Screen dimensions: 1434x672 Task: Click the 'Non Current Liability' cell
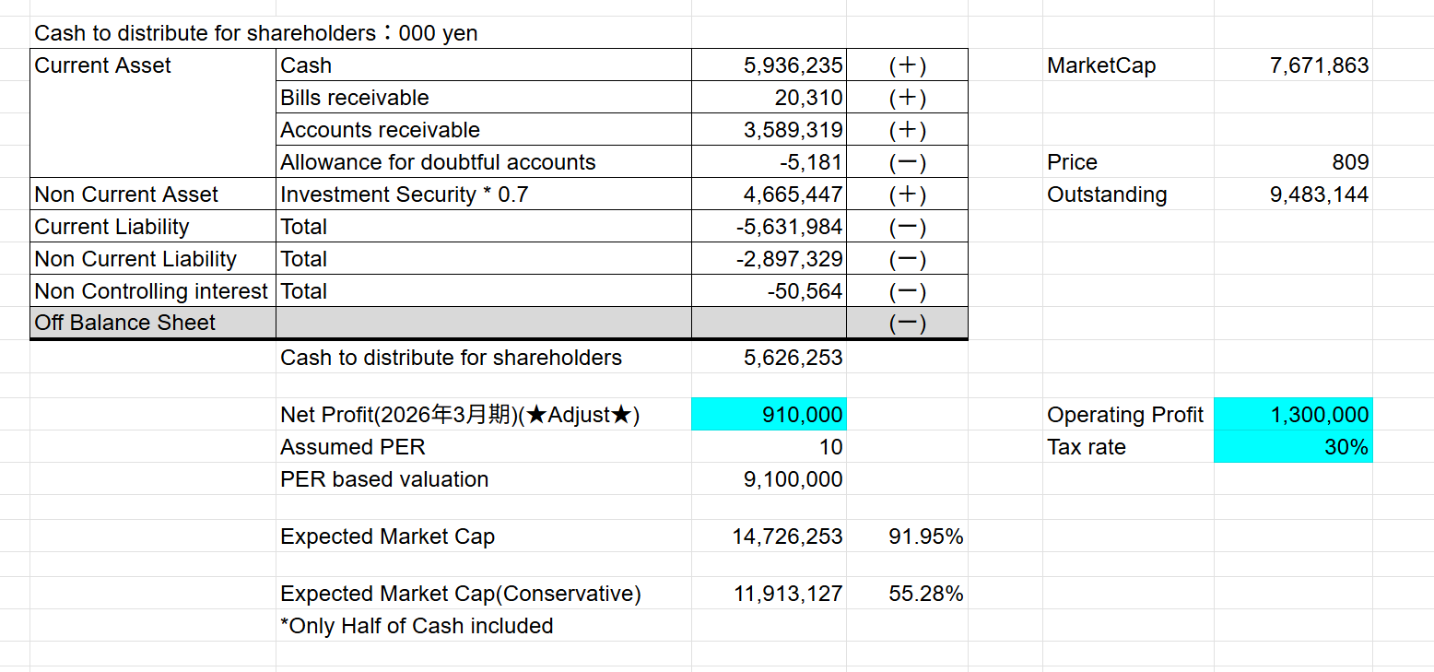click(153, 259)
